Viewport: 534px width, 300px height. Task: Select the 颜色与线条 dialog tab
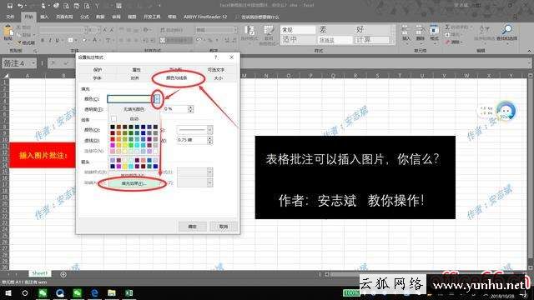(176, 77)
